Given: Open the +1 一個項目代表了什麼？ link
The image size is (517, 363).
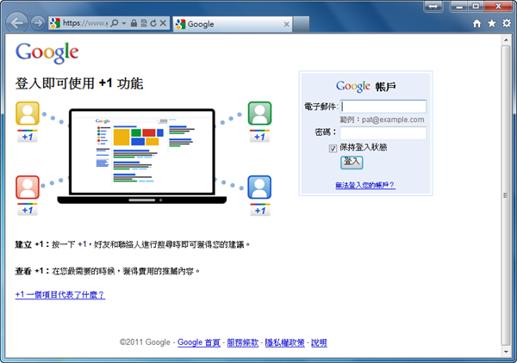Looking at the screenshot, I should tap(60, 295).
